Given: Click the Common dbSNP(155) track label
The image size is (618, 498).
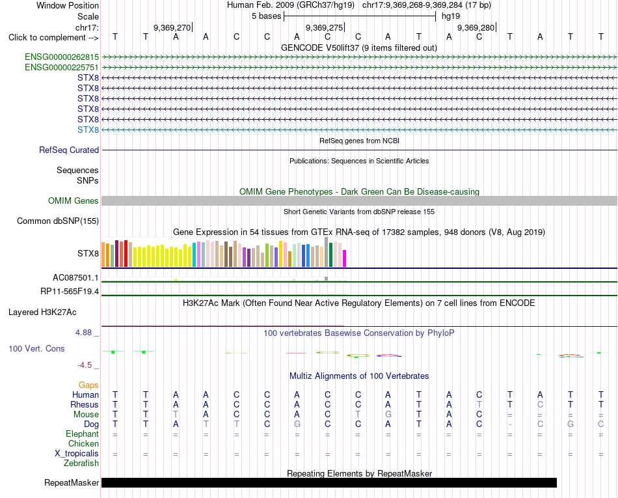Looking at the screenshot, I should [58, 221].
